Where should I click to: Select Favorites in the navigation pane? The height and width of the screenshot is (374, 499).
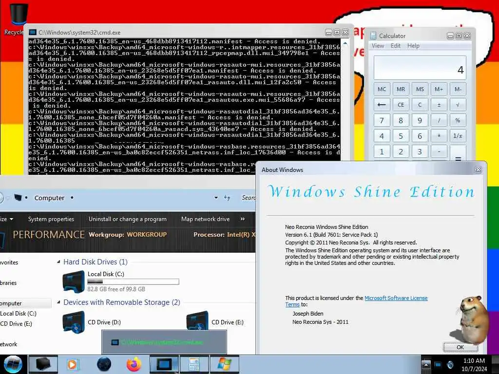tap(9, 262)
